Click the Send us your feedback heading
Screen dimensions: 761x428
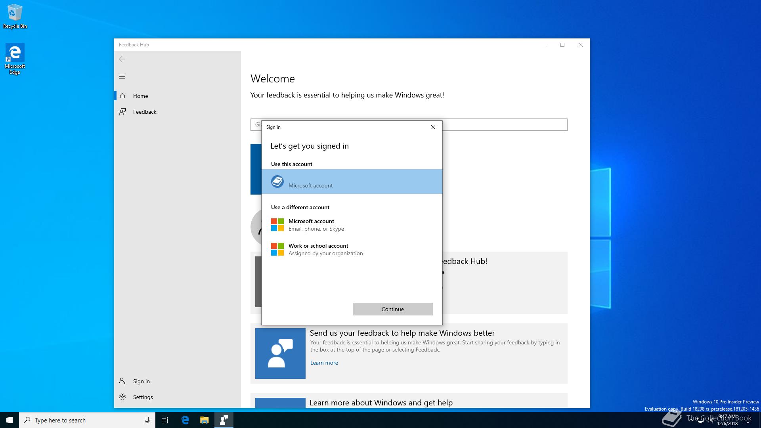pos(402,333)
